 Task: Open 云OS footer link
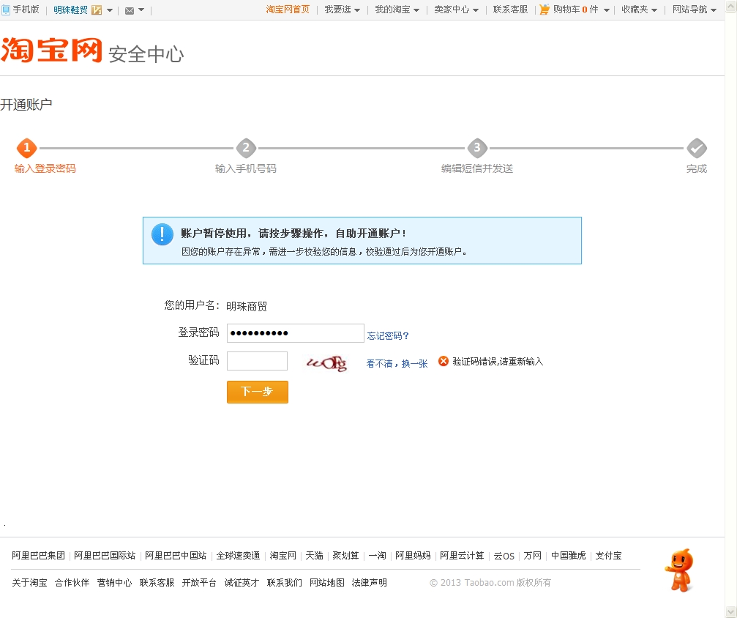point(504,556)
